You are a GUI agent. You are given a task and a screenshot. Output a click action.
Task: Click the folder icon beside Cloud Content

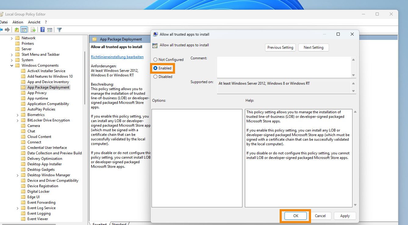click(23, 137)
